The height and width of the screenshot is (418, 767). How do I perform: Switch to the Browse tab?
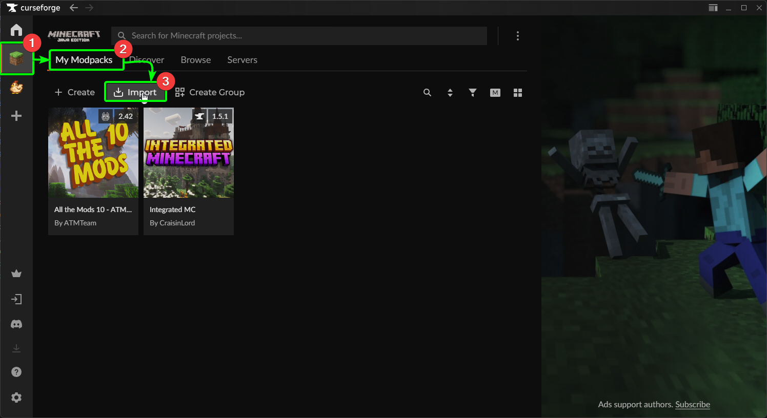[196, 60]
